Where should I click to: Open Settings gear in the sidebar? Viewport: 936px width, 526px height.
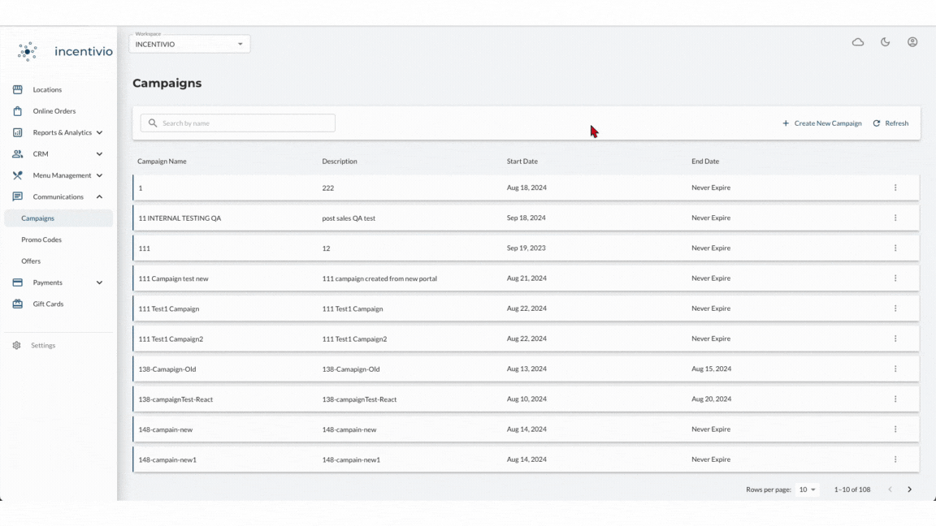click(17, 345)
